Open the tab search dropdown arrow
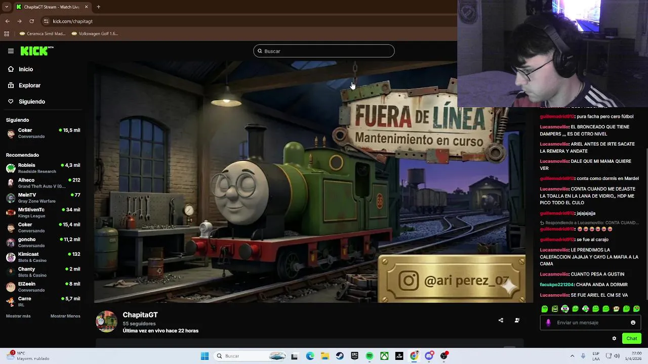 click(6, 7)
